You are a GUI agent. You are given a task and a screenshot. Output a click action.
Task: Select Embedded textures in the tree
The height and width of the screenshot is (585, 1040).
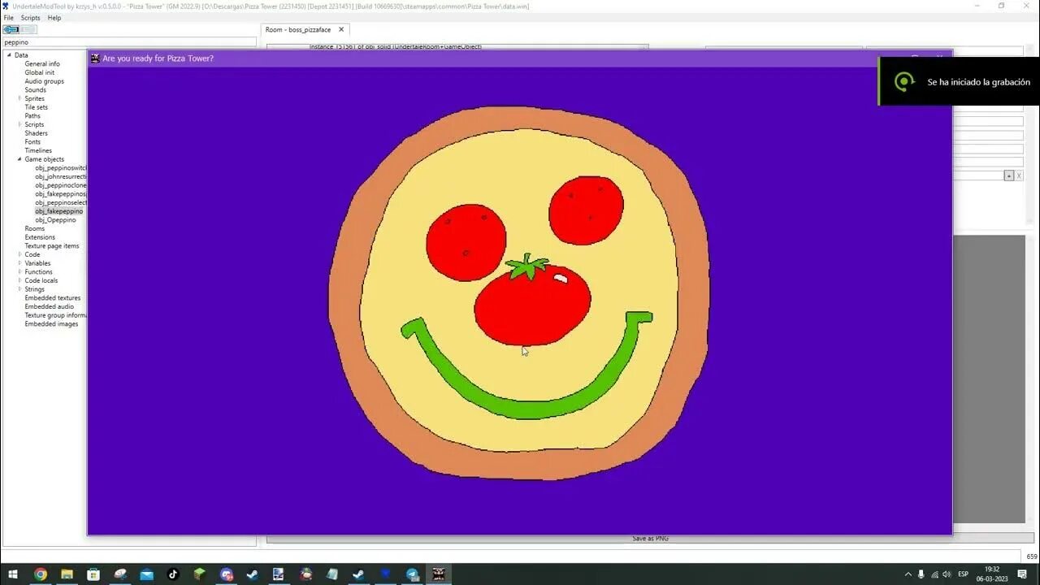pyautogui.click(x=53, y=298)
